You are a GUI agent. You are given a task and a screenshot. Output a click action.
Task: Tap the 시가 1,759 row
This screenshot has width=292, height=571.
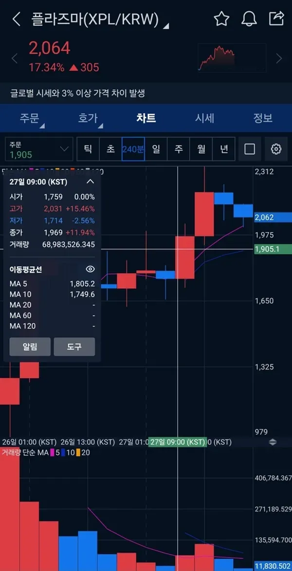[52, 197]
